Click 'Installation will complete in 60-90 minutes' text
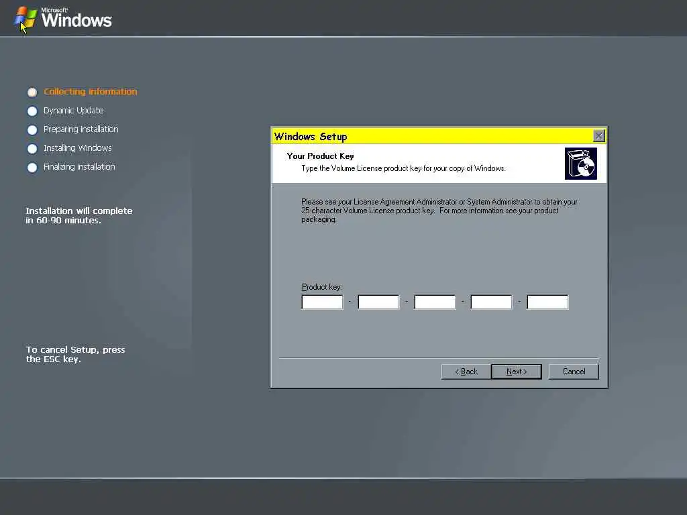 [x=79, y=215]
